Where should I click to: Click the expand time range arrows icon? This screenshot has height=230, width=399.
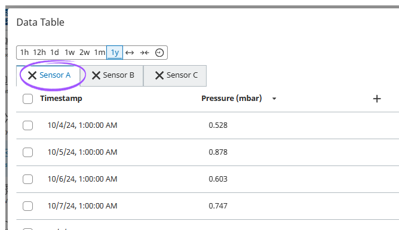(130, 53)
